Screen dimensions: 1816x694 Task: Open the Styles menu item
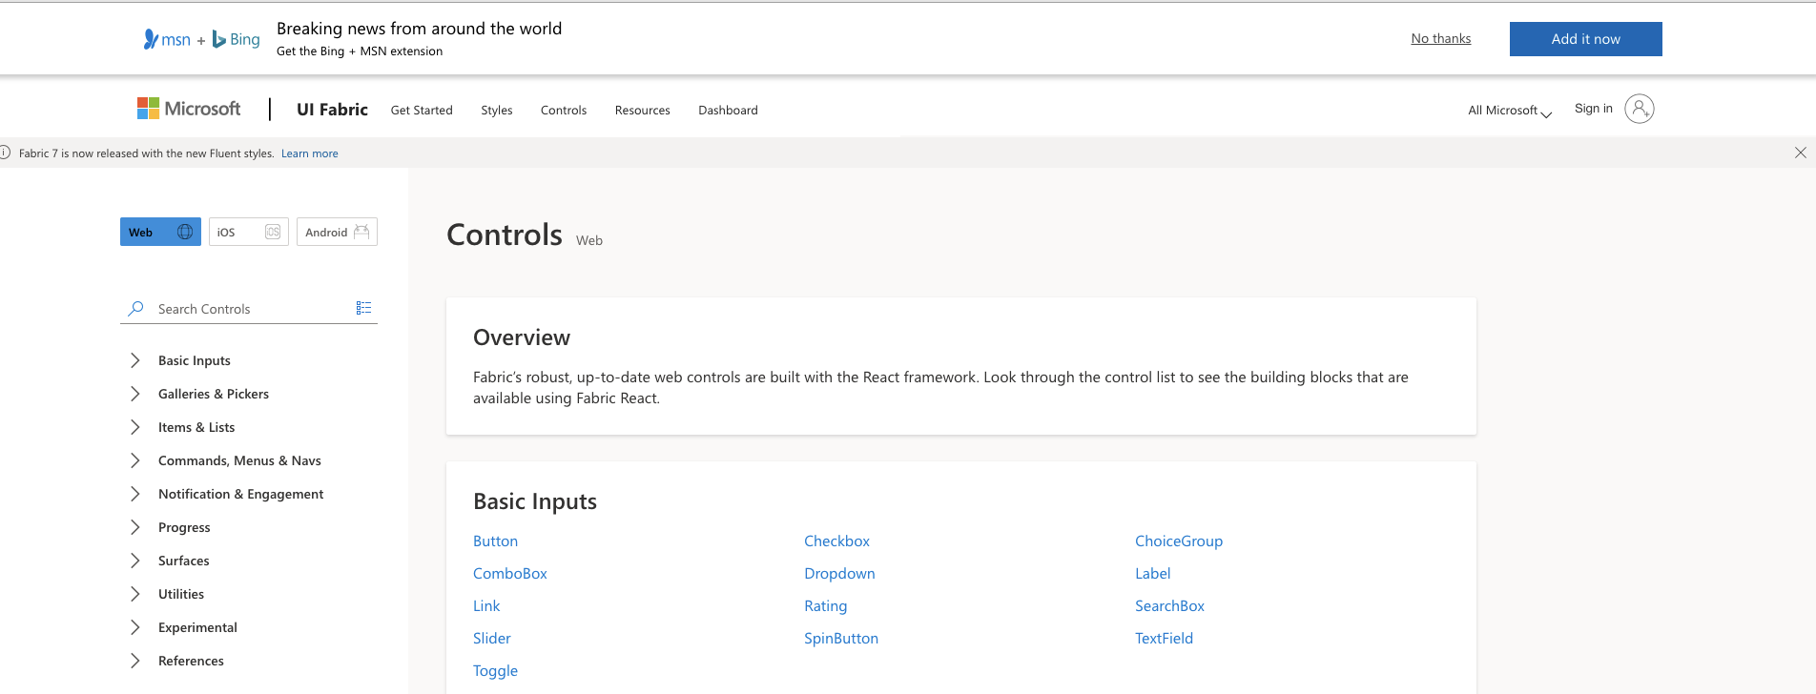click(x=496, y=111)
